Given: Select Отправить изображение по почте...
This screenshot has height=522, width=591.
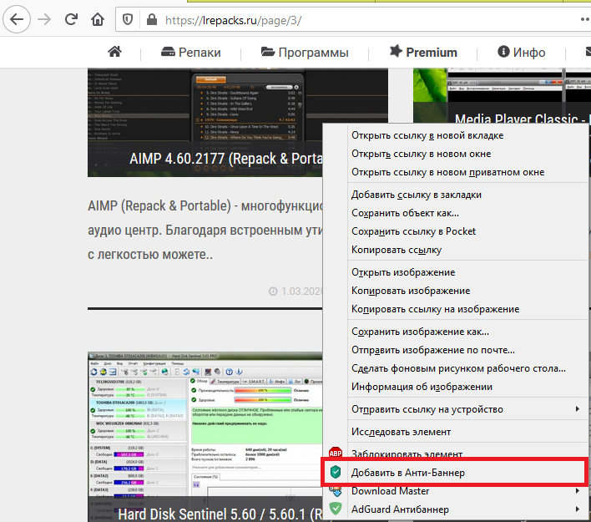Looking at the screenshot, I should 467,351.
